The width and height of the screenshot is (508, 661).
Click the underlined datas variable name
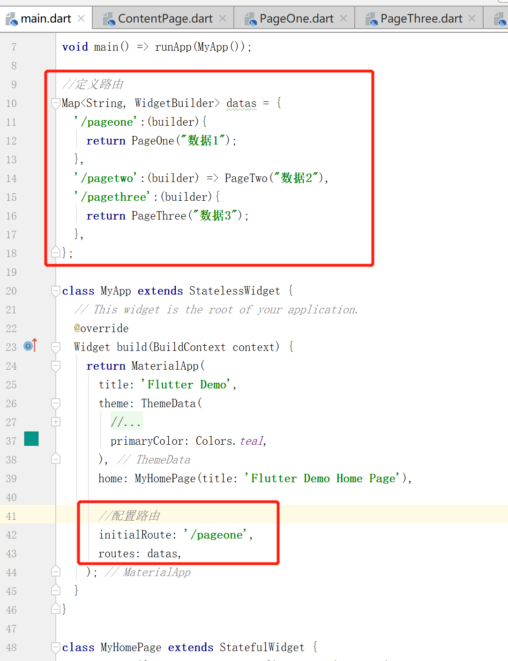[241, 103]
